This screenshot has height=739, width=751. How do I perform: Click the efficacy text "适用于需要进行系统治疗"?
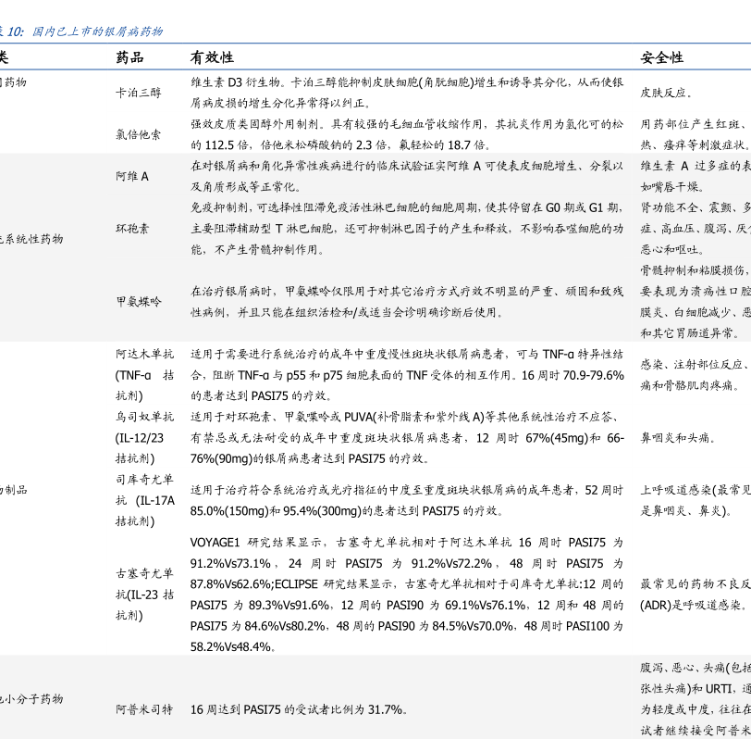coord(407,375)
